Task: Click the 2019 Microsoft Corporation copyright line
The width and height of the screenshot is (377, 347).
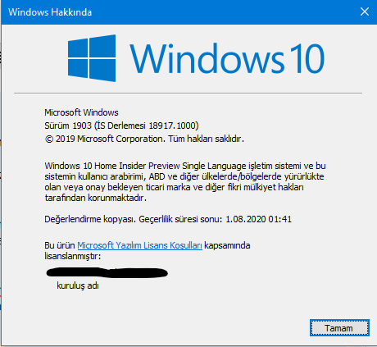Action: coord(144,139)
